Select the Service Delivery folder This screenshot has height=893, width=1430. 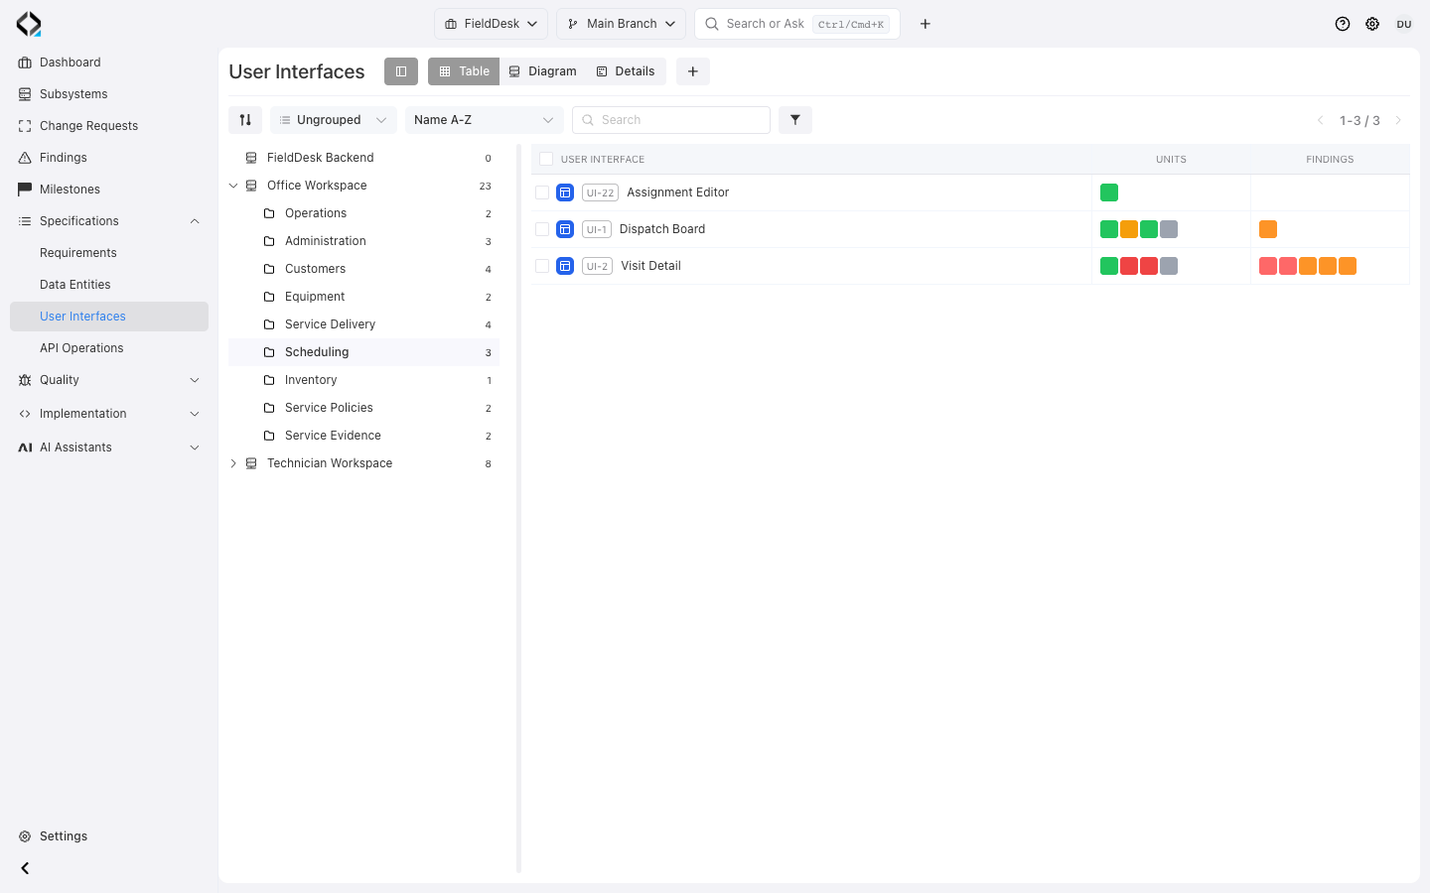tap(363, 324)
